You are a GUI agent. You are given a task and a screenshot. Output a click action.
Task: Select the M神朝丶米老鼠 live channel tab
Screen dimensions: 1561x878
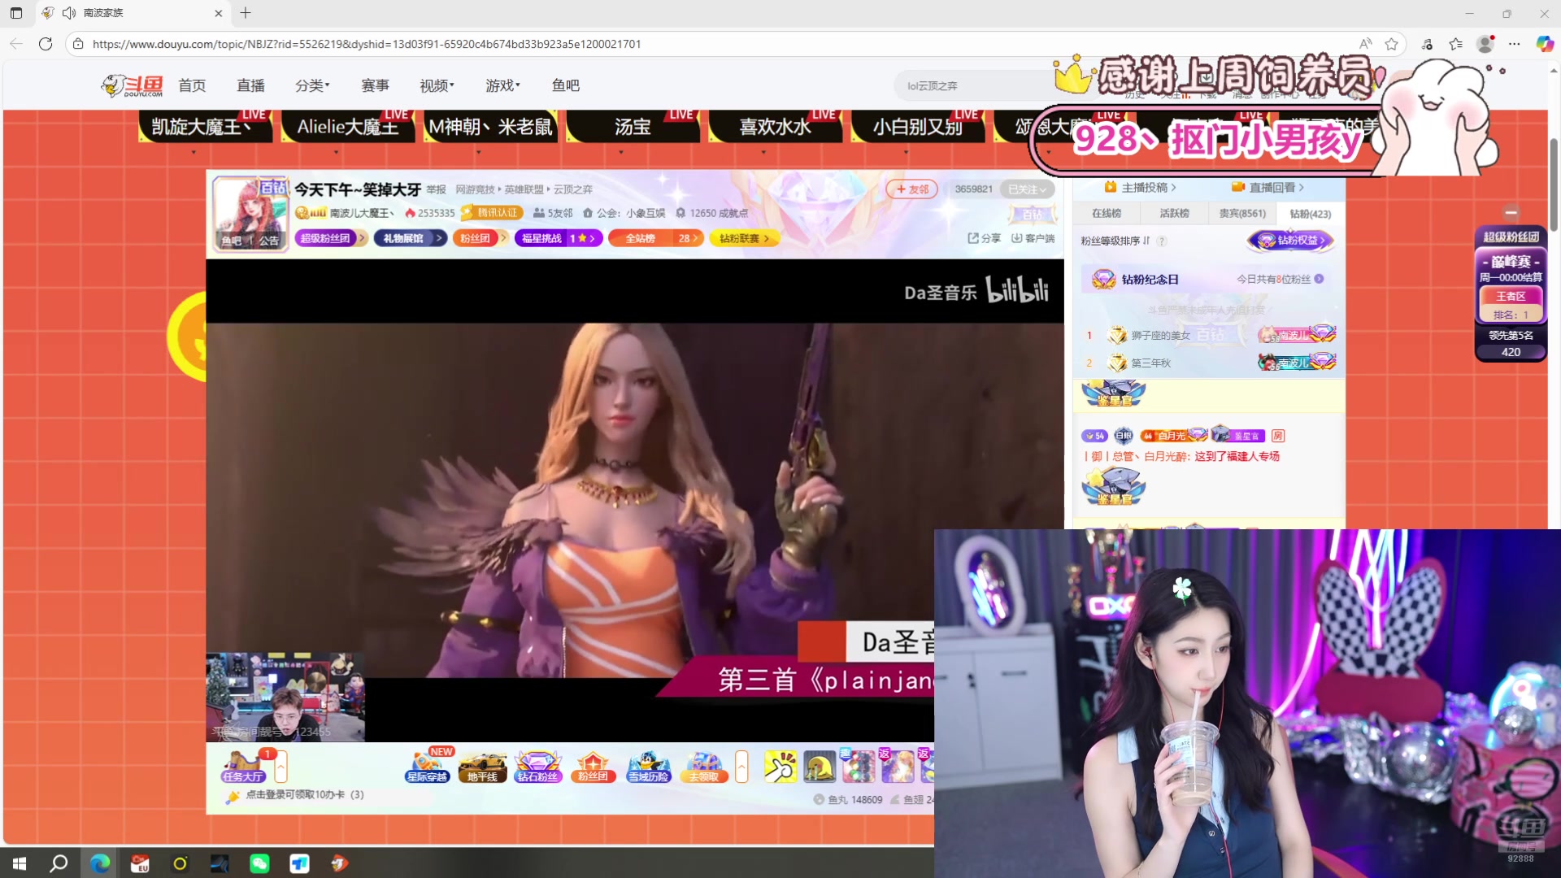click(490, 126)
